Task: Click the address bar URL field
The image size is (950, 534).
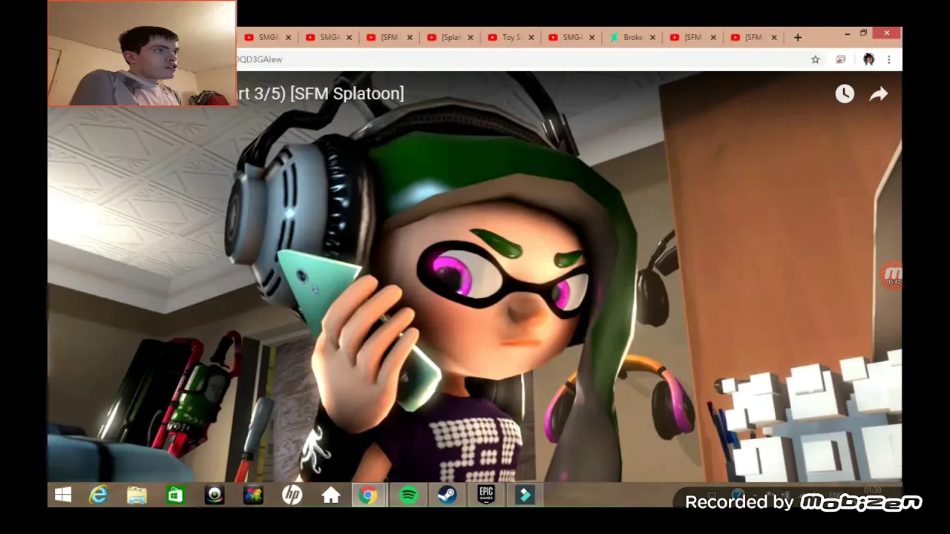Action: pyautogui.click(x=520, y=59)
